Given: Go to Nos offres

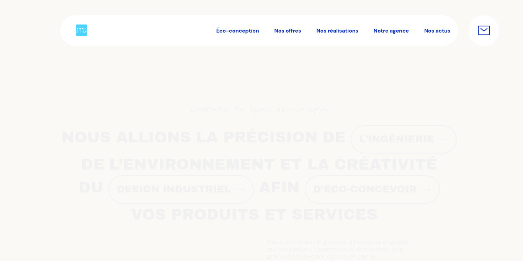Looking at the screenshot, I should (288, 31).
